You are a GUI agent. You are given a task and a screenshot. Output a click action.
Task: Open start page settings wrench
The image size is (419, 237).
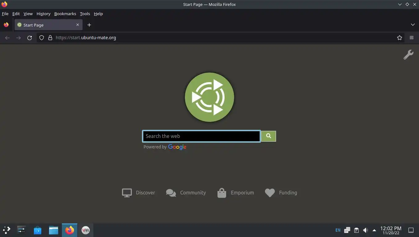coord(409,55)
